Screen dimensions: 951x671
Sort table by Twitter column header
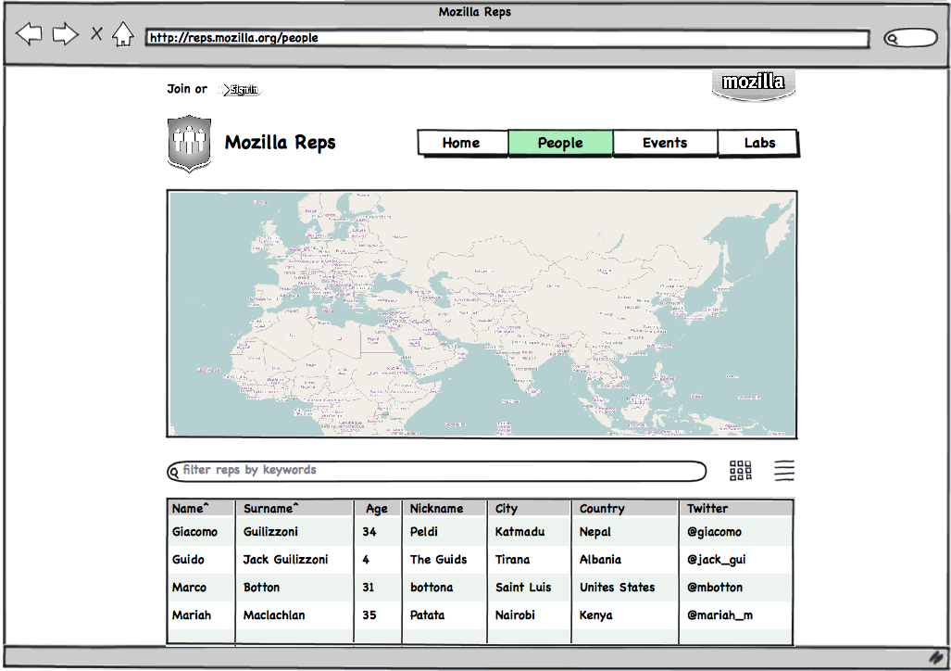click(x=707, y=508)
